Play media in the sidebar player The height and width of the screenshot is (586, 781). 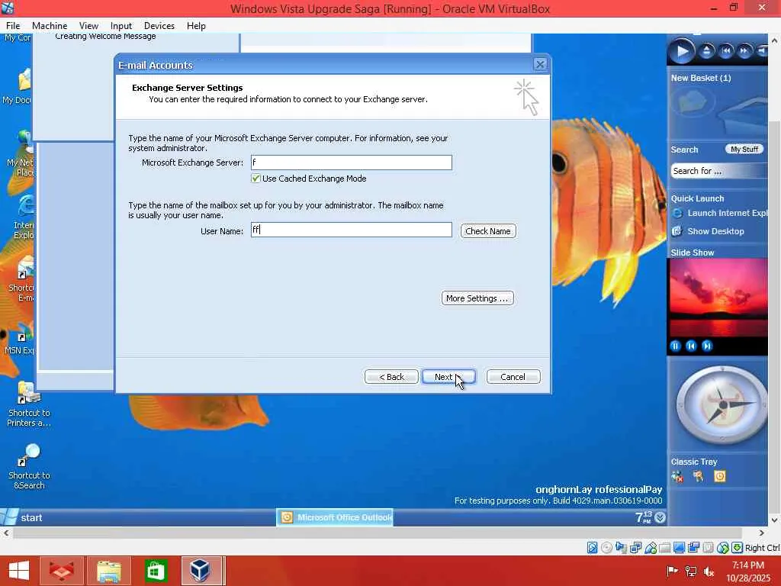click(681, 51)
